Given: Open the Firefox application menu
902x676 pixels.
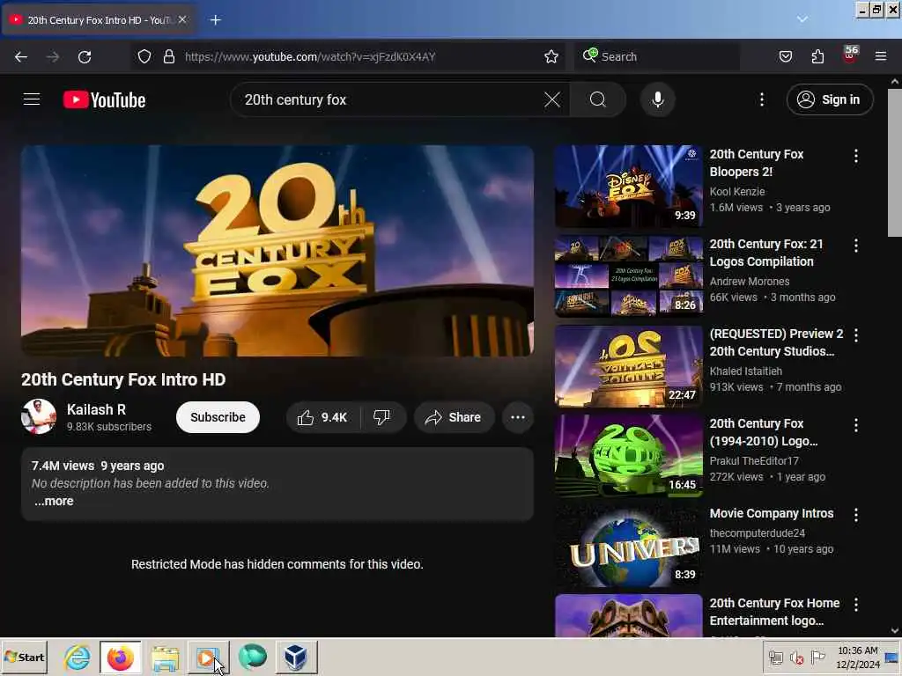Looking at the screenshot, I should tap(881, 56).
